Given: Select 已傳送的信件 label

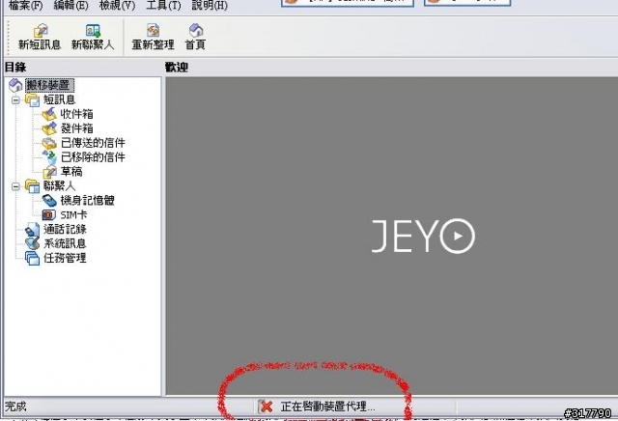Looking at the screenshot, I should click(x=93, y=143).
